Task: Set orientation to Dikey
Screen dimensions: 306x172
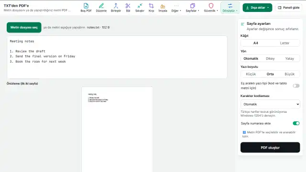Action: (x=270, y=58)
